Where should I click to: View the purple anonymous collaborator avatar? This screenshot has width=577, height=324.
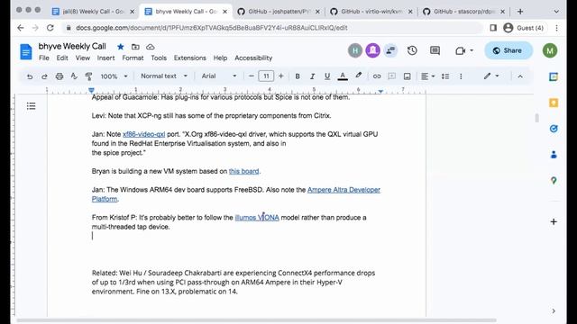(x=372, y=50)
